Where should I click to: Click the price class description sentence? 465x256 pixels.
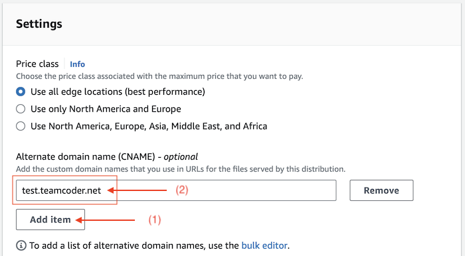click(159, 76)
